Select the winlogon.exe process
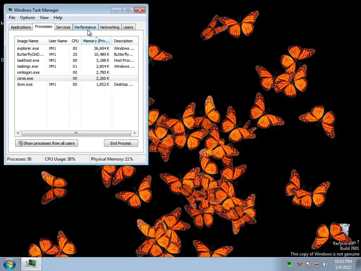361x271 pixels. coord(77,72)
